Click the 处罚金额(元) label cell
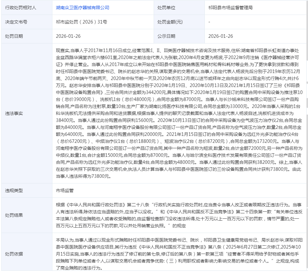Image resolution: width=308 pixels, height=273 pixels. [x=170, y=22]
